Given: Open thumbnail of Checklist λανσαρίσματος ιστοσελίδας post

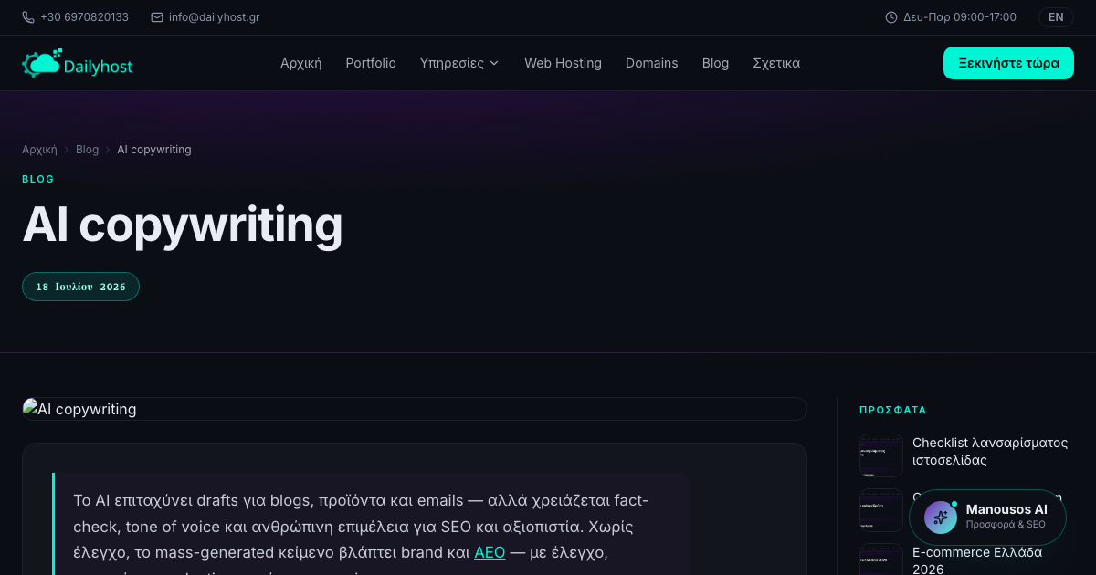Looking at the screenshot, I should click(881, 455).
